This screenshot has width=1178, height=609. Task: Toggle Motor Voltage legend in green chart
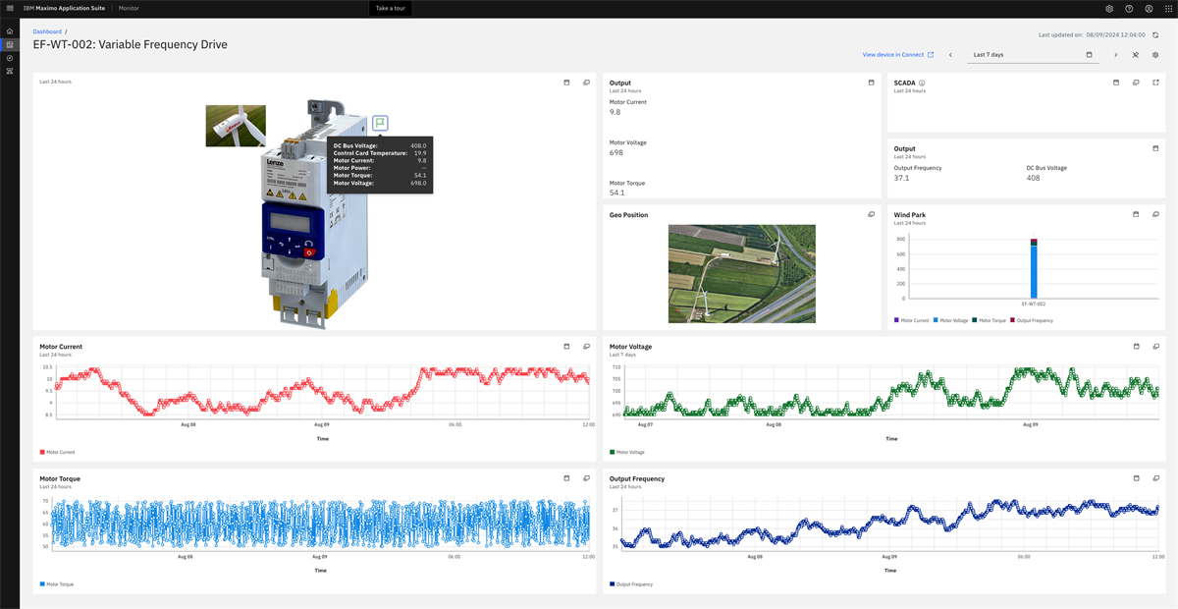627,452
